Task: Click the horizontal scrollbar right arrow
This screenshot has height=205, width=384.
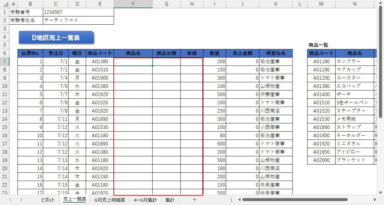Action: click(375, 200)
